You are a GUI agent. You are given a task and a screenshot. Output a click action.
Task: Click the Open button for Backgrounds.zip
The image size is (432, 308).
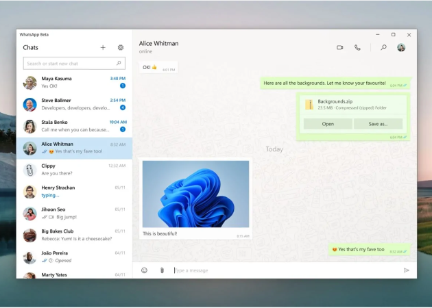click(328, 124)
